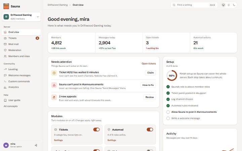Viewport: 242px width, 151px height.
Task: Click the Driftwood Gaming D avatar
Action: click(6, 17)
